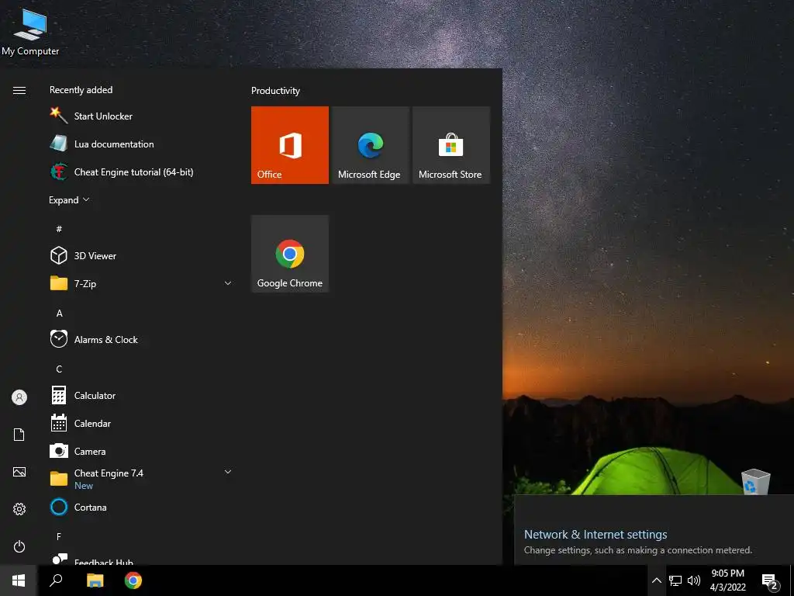Image resolution: width=794 pixels, height=596 pixels.
Task: Launch the Google Chrome tile in Start menu
Action: coord(290,254)
